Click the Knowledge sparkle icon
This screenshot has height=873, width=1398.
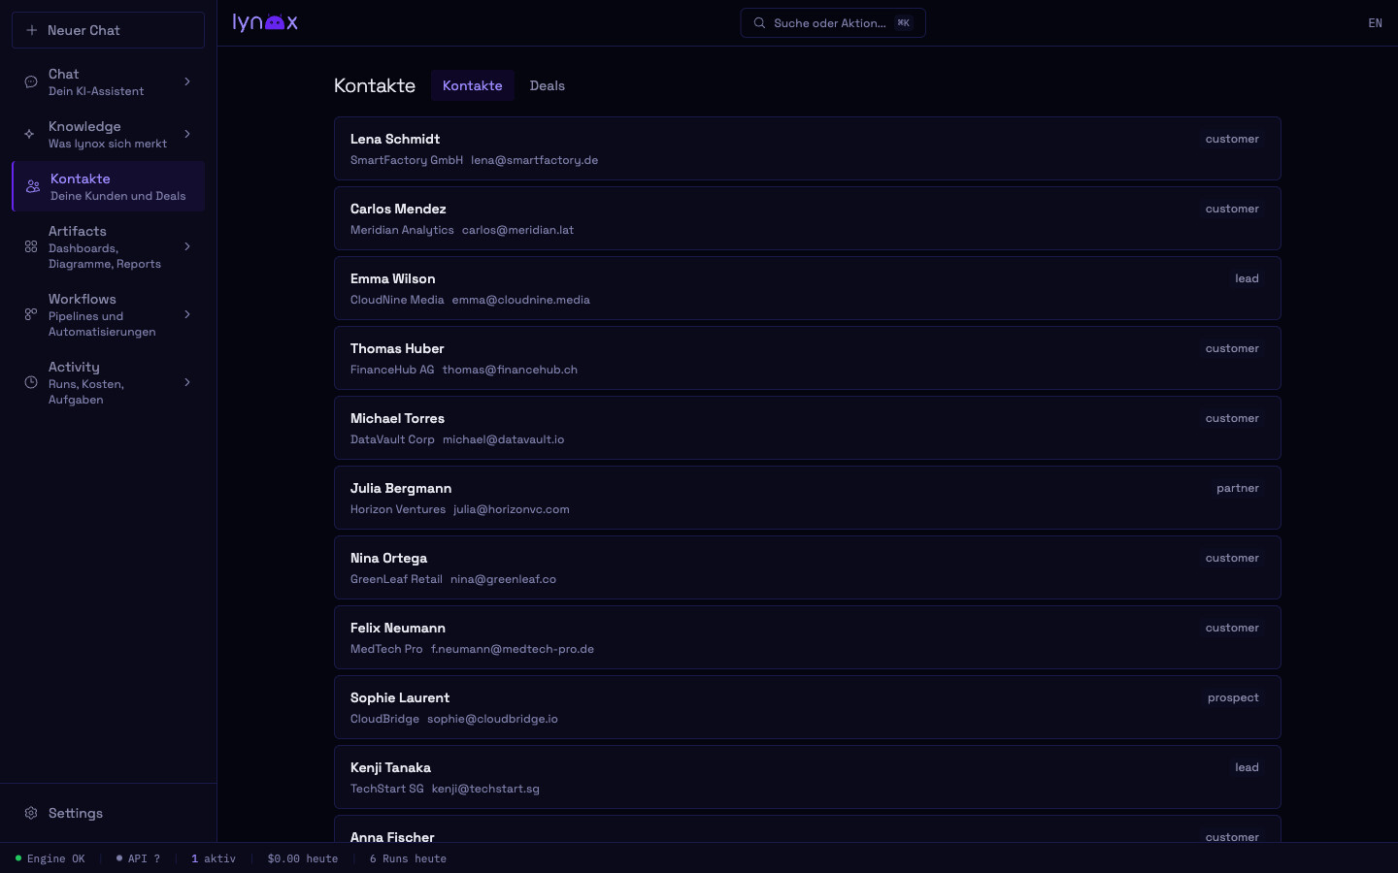coord(30,134)
